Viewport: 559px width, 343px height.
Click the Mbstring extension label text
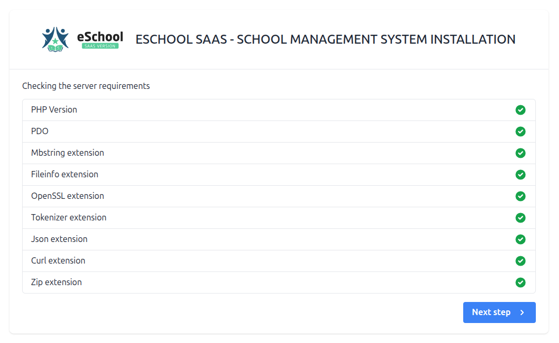[67, 153]
